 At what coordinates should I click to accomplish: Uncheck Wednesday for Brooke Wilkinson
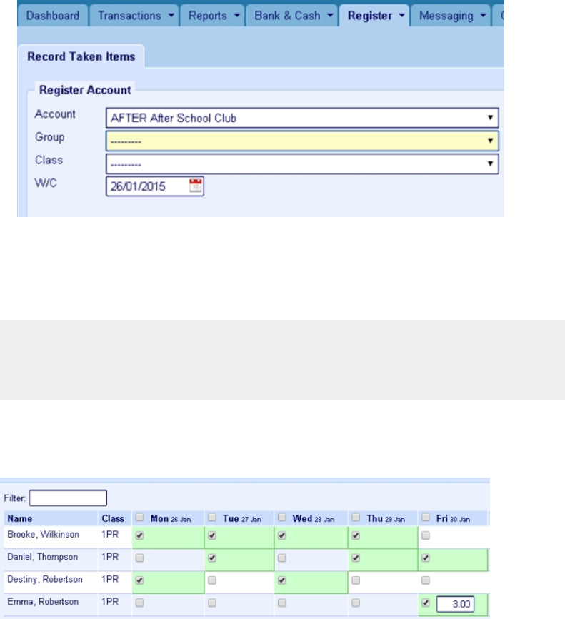pyautogui.click(x=282, y=535)
